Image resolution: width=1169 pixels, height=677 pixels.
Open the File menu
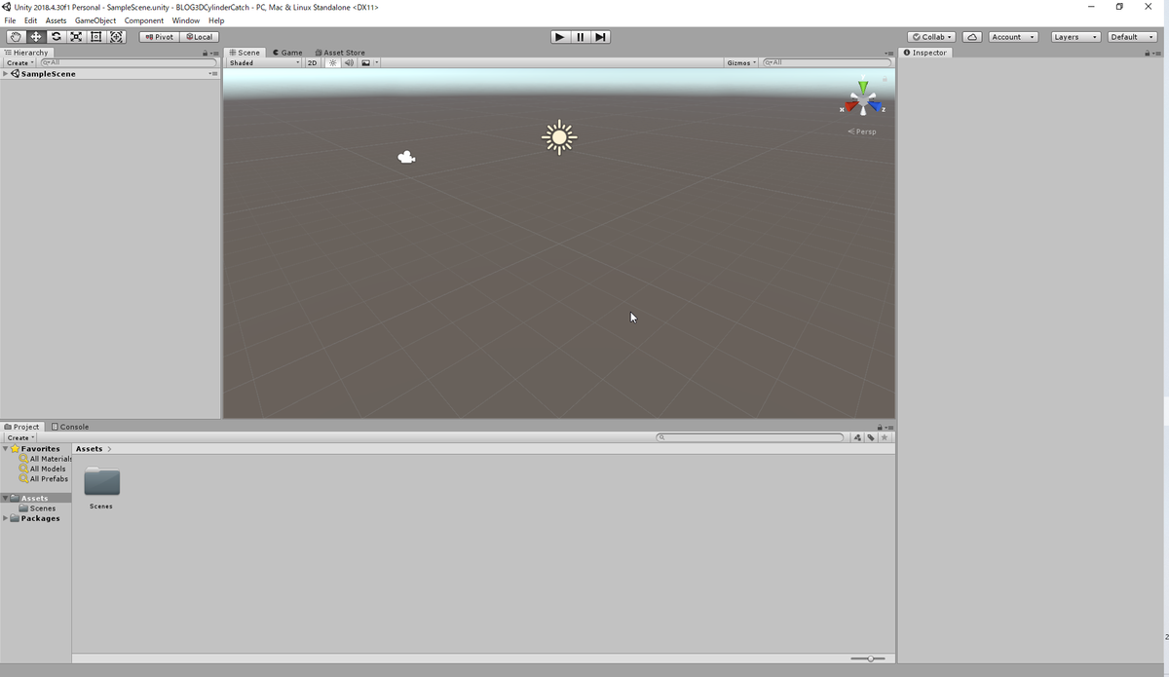point(10,20)
